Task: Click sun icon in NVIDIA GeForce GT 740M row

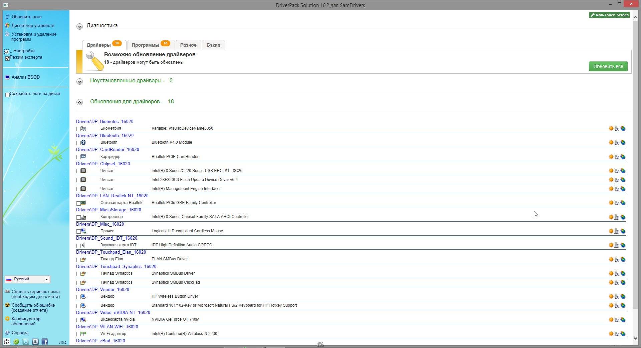Action: 611,320
